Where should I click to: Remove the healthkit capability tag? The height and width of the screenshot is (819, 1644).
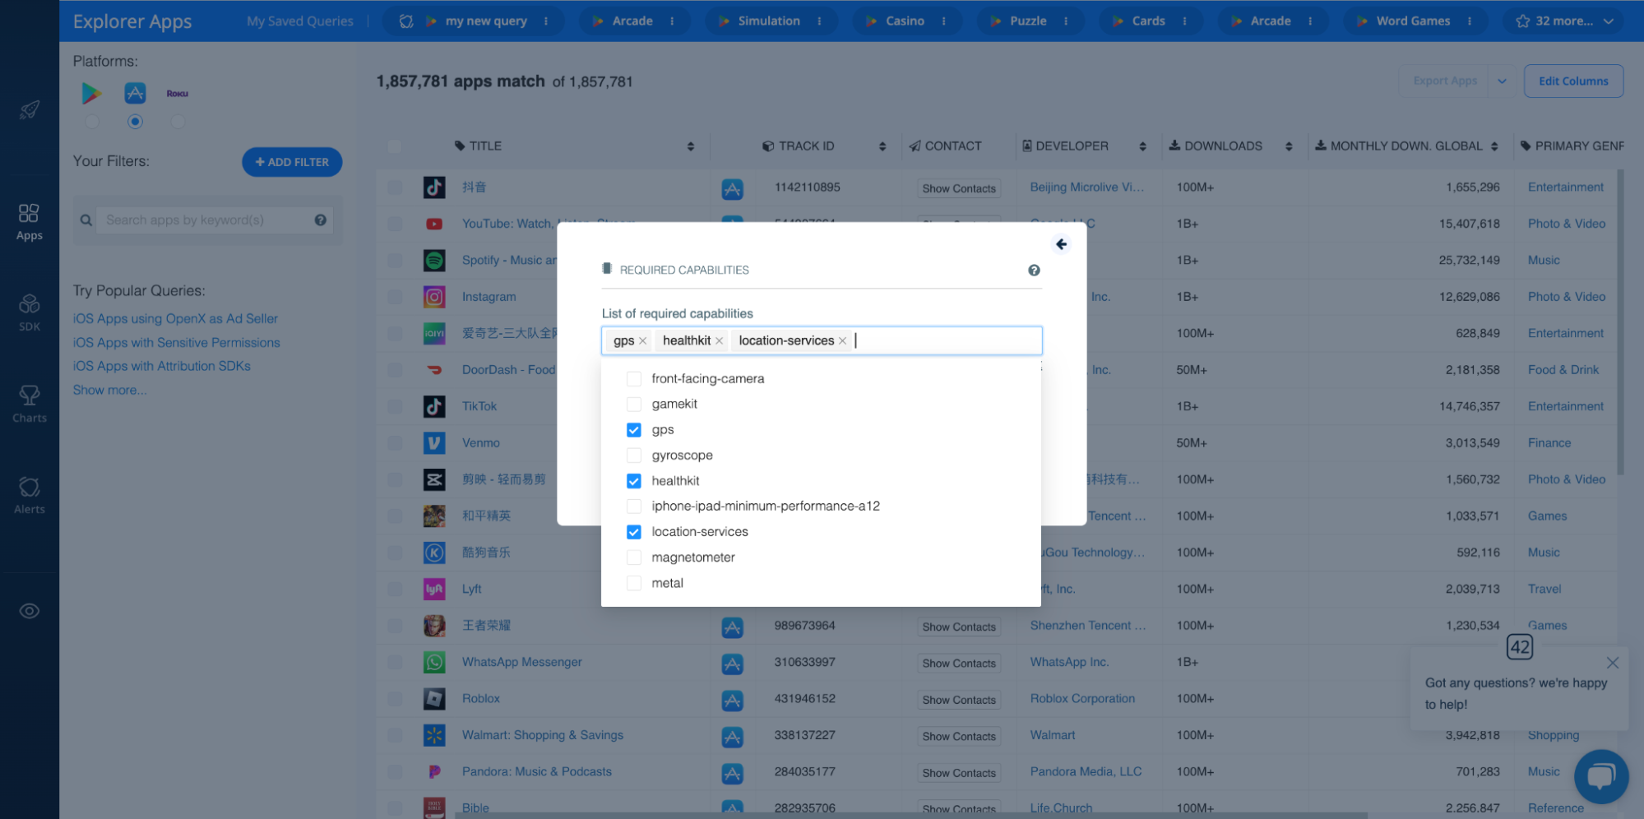(720, 341)
